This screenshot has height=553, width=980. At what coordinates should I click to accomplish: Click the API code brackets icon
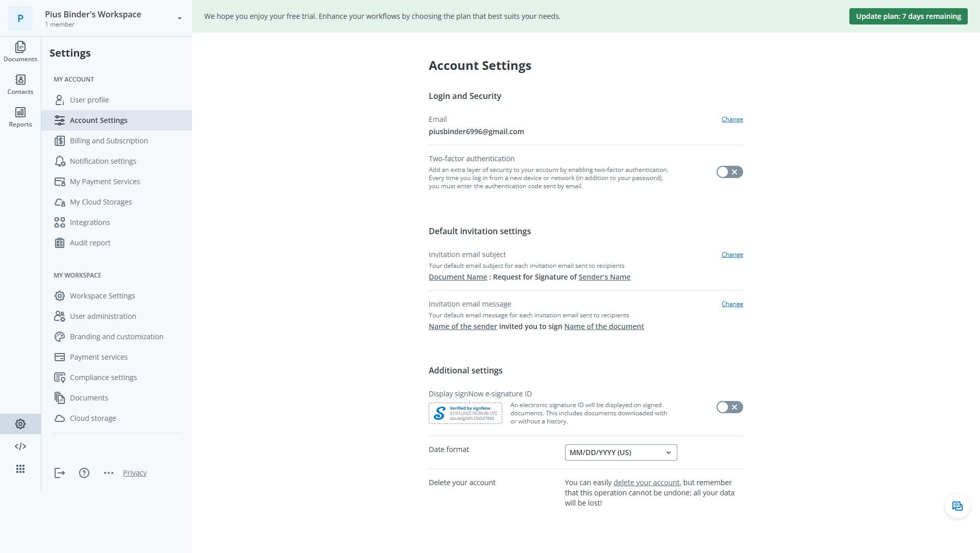point(20,446)
